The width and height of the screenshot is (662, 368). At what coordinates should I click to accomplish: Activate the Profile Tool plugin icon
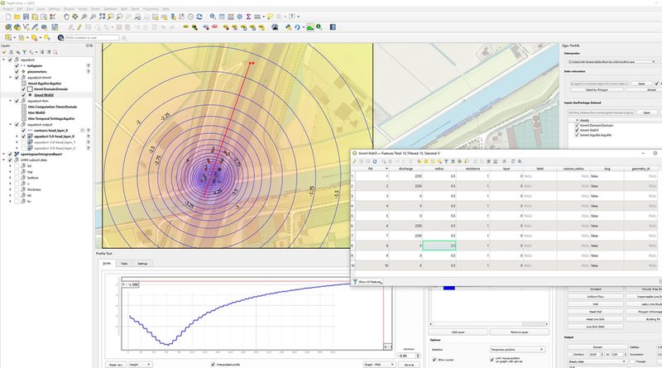[x=309, y=27]
